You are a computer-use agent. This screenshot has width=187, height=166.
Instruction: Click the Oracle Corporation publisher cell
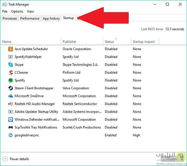77,49
